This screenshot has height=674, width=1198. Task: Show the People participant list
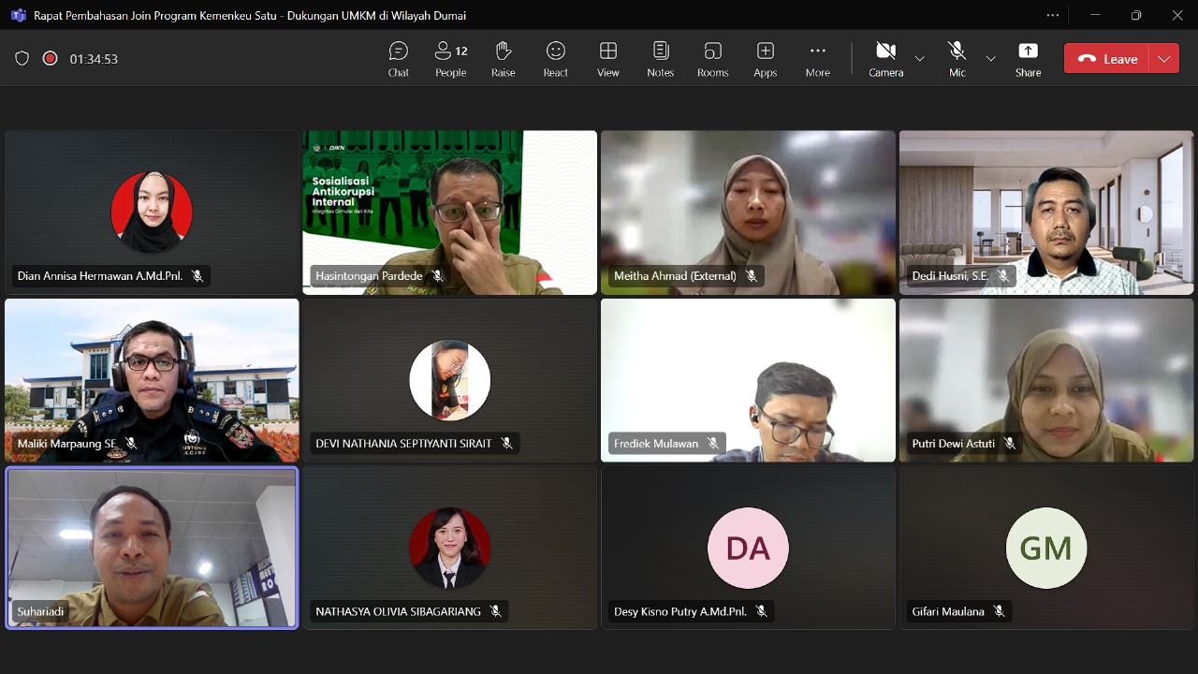pyautogui.click(x=450, y=58)
